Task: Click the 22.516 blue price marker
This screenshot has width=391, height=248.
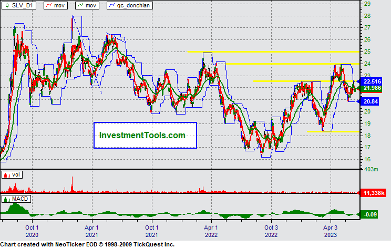Action: [373, 81]
